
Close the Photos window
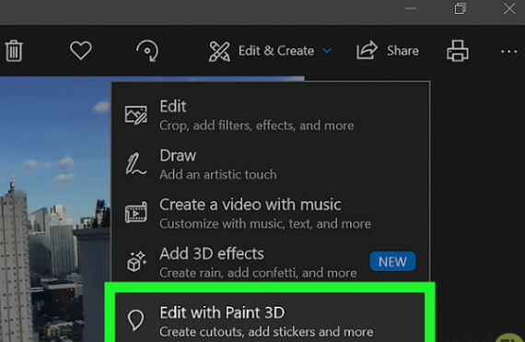point(509,8)
